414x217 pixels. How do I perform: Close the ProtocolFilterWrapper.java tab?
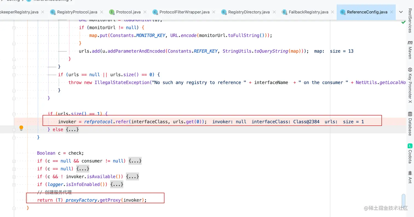click(x=214, y=12)
